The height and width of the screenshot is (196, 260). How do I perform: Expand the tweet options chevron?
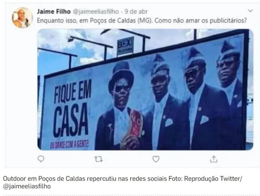[x=250, y=11]
